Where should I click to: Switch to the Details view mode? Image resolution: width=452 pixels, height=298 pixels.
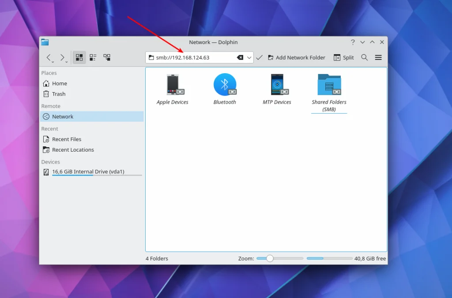[106, 57]
